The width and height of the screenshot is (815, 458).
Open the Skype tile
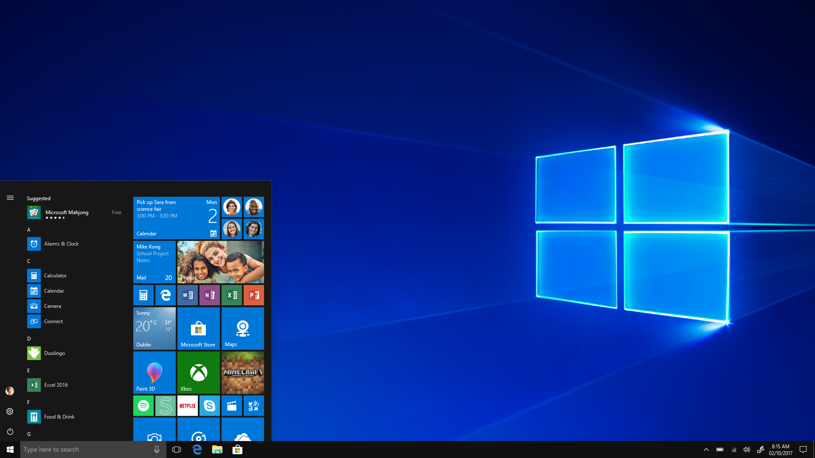click(x=210, y=405)
